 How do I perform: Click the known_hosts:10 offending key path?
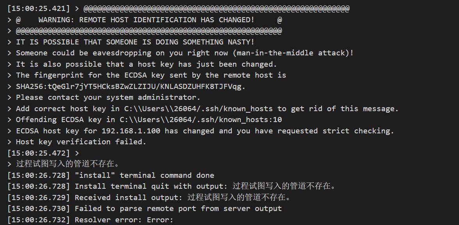(201, 120)
